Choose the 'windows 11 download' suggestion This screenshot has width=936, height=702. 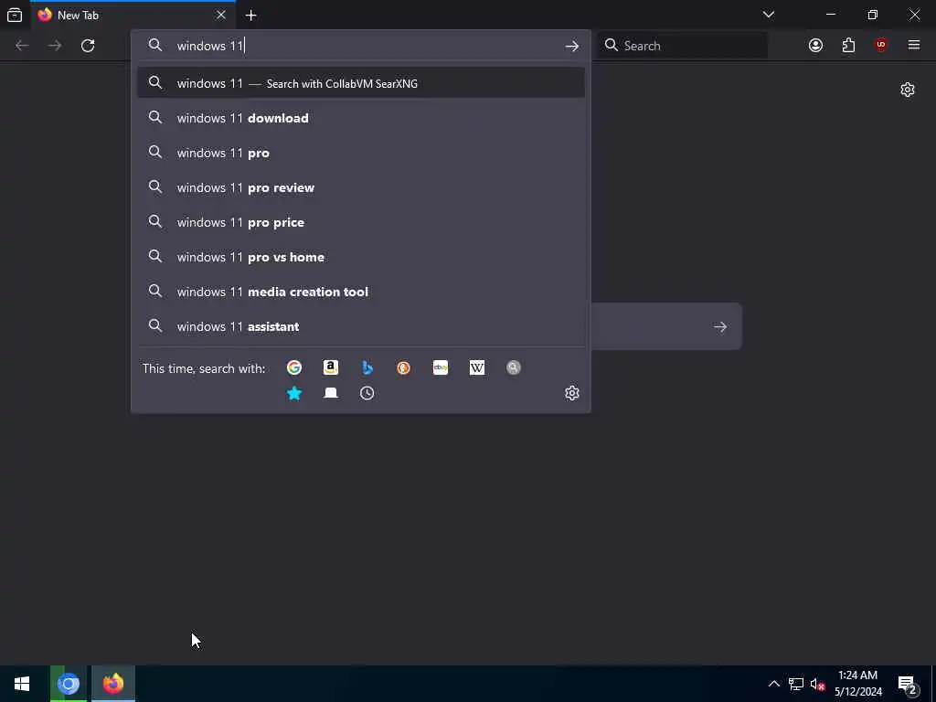coord(360,118)
